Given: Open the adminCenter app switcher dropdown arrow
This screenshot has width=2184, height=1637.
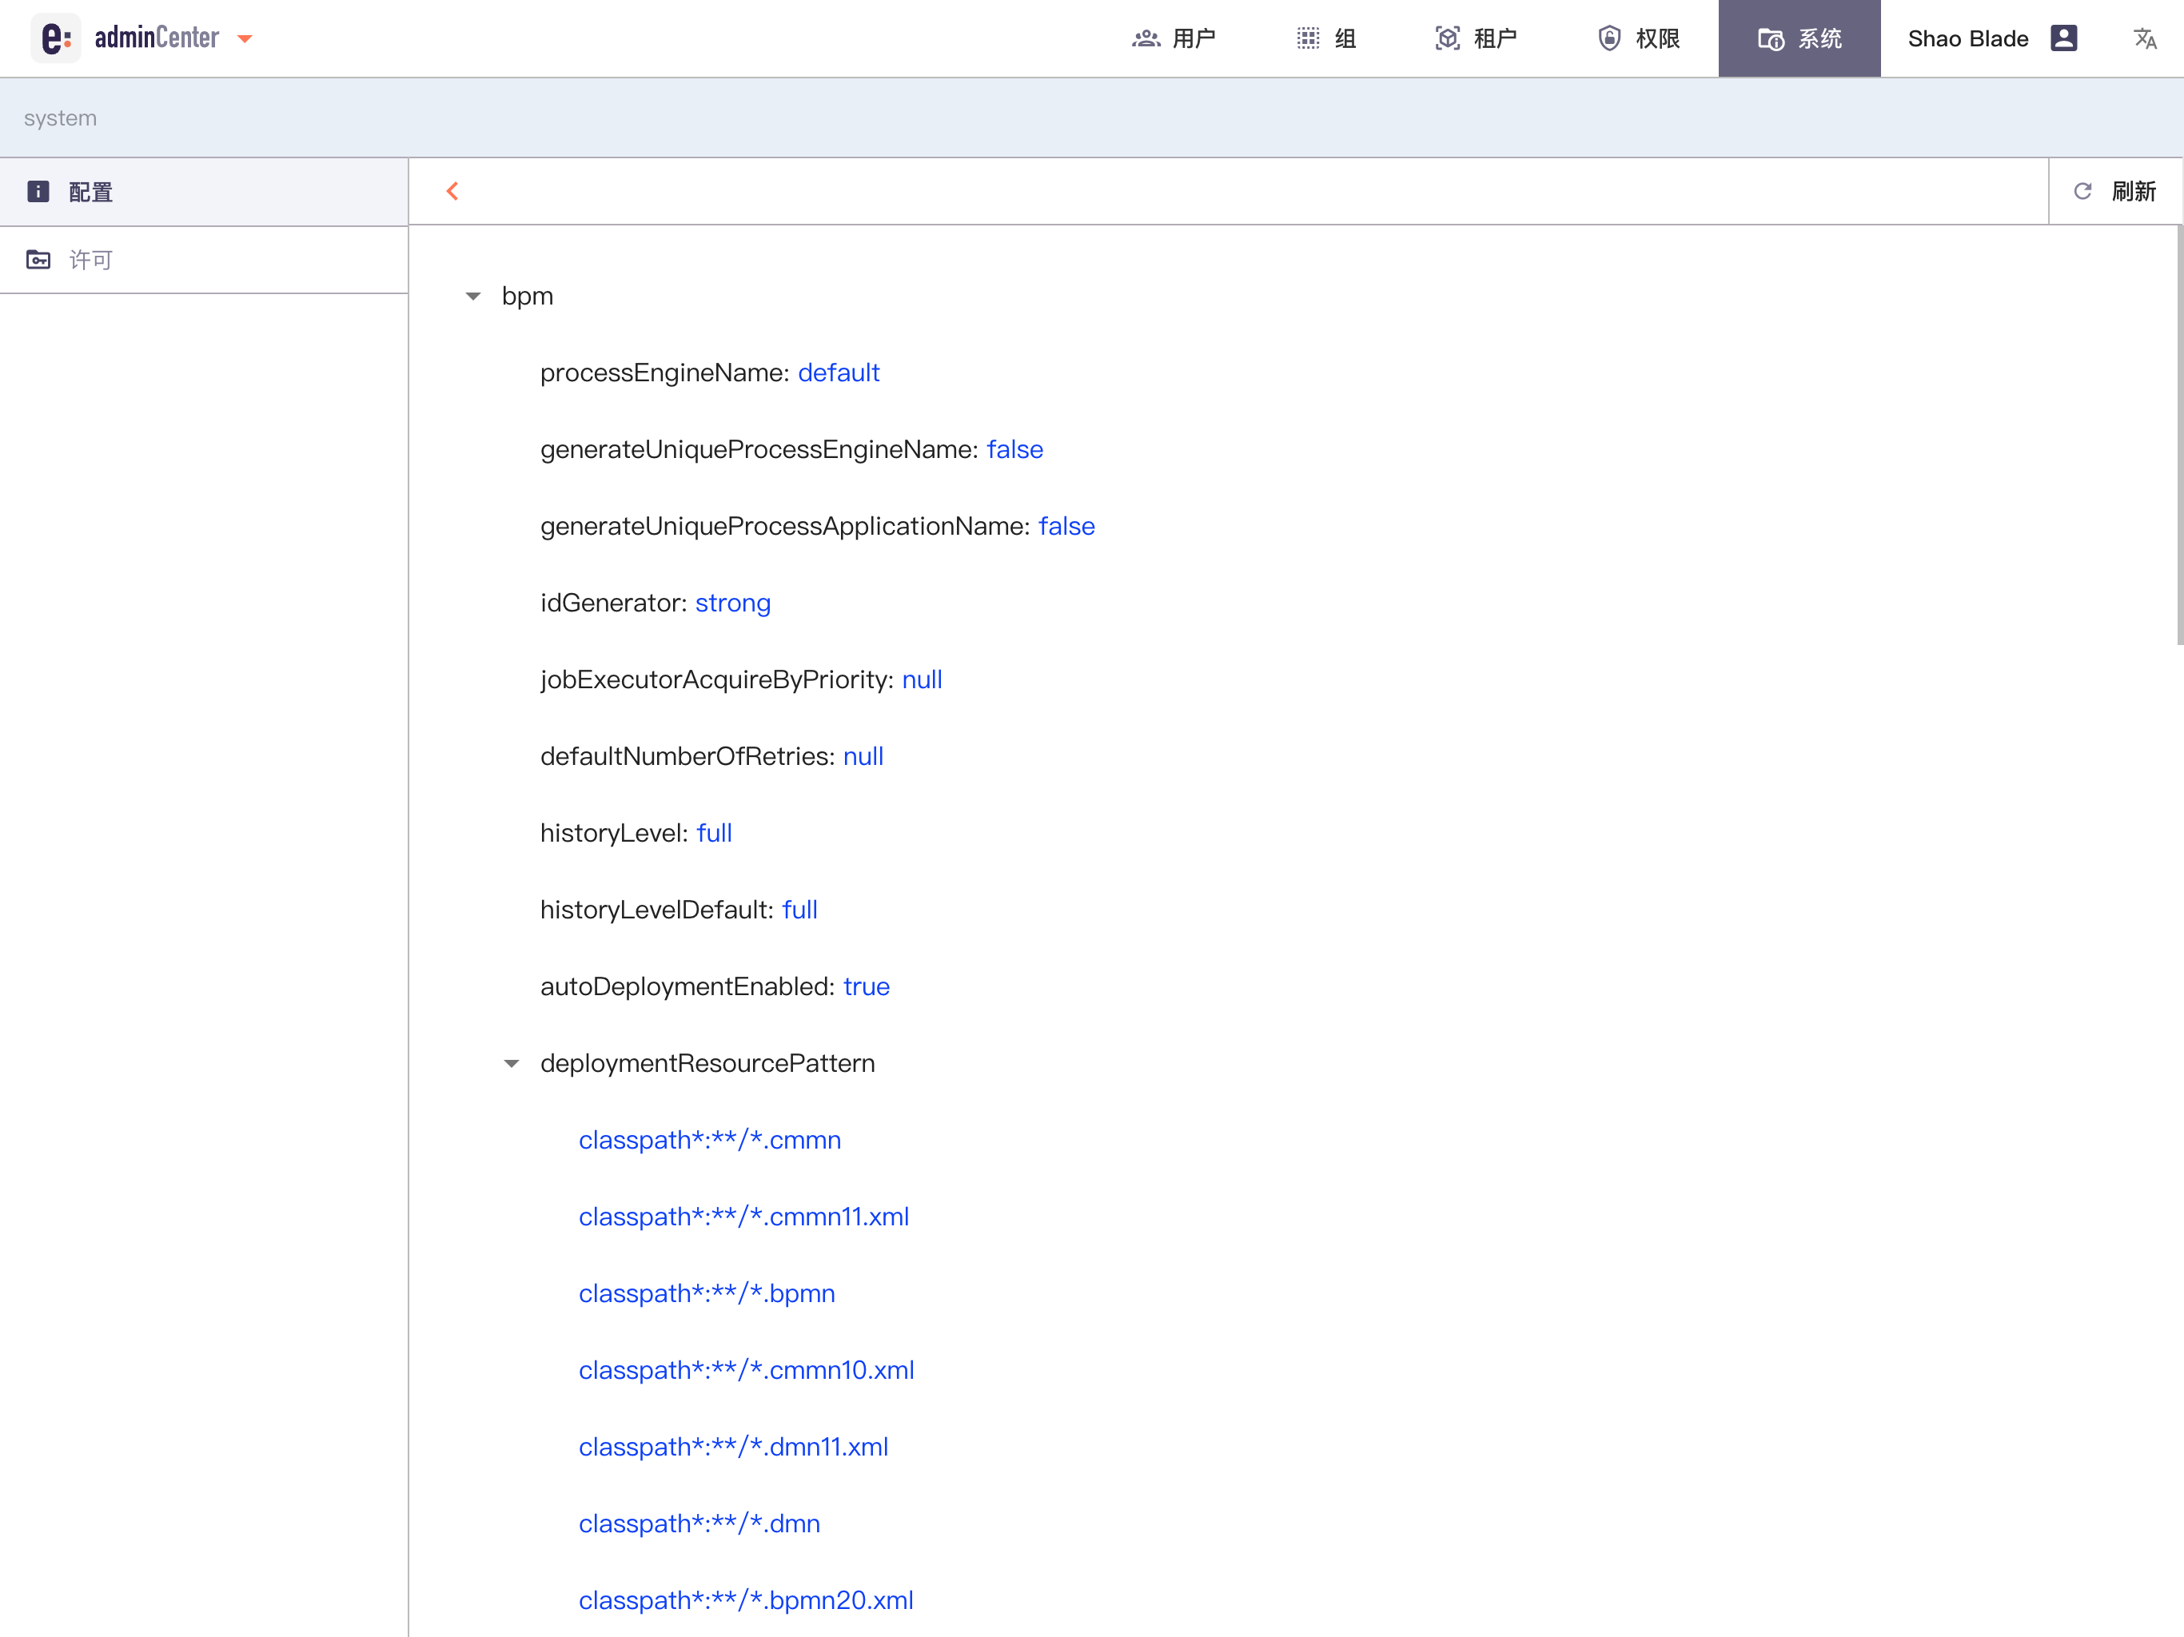Looking at the screenshot, I should 245,39.
